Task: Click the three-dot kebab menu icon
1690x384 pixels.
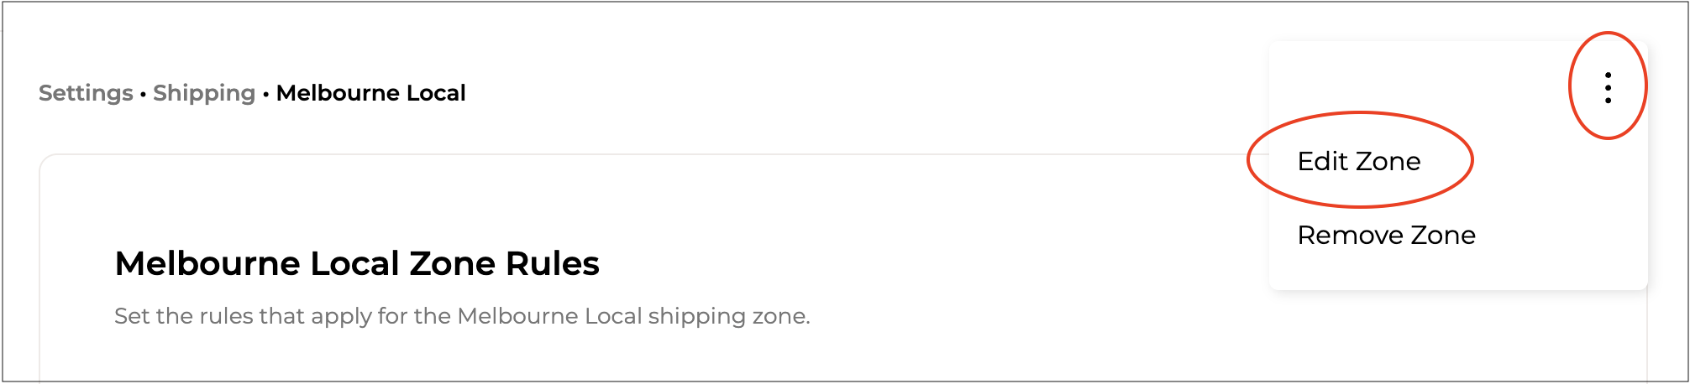Action: pyautogui.click(x=1608, y=88)
